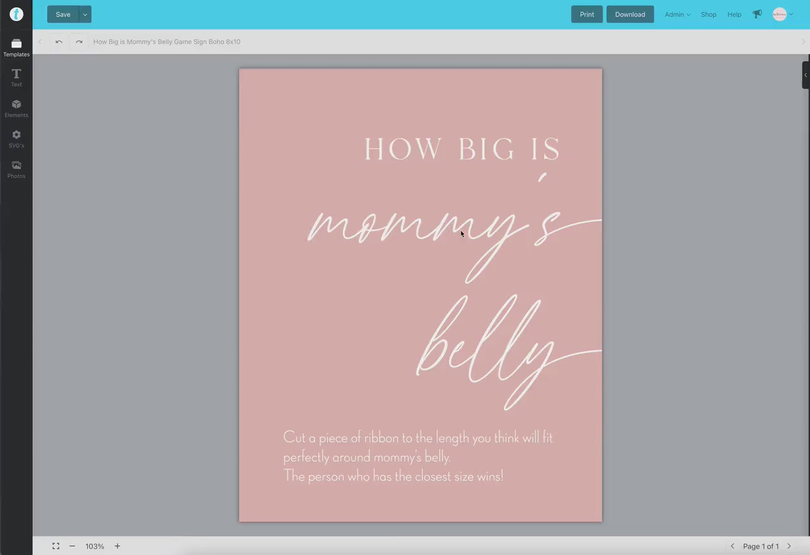Viewport: 810px width, 555px height.
Task: Open the Admin dropdown menu
Action: tap(677, 15)
